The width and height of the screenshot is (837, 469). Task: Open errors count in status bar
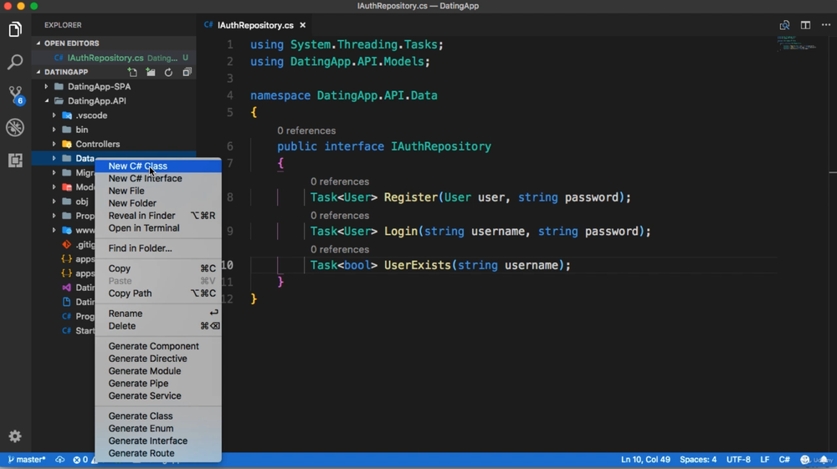(x=80, y=460)
